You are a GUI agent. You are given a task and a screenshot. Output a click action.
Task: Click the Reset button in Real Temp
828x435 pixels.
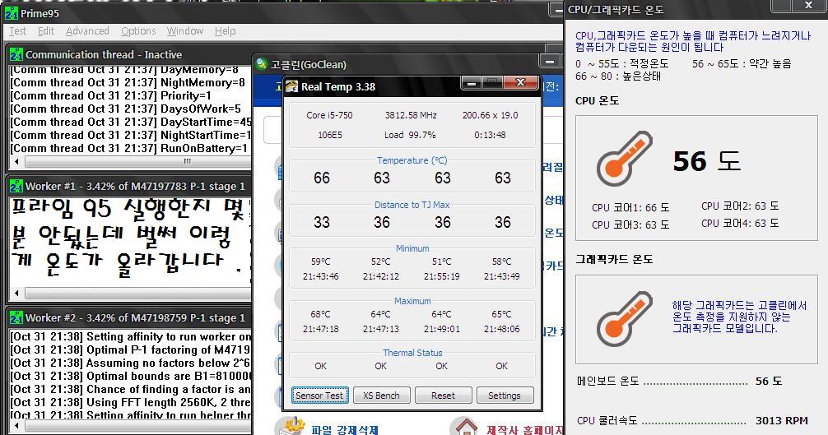[x=443, y=396]
